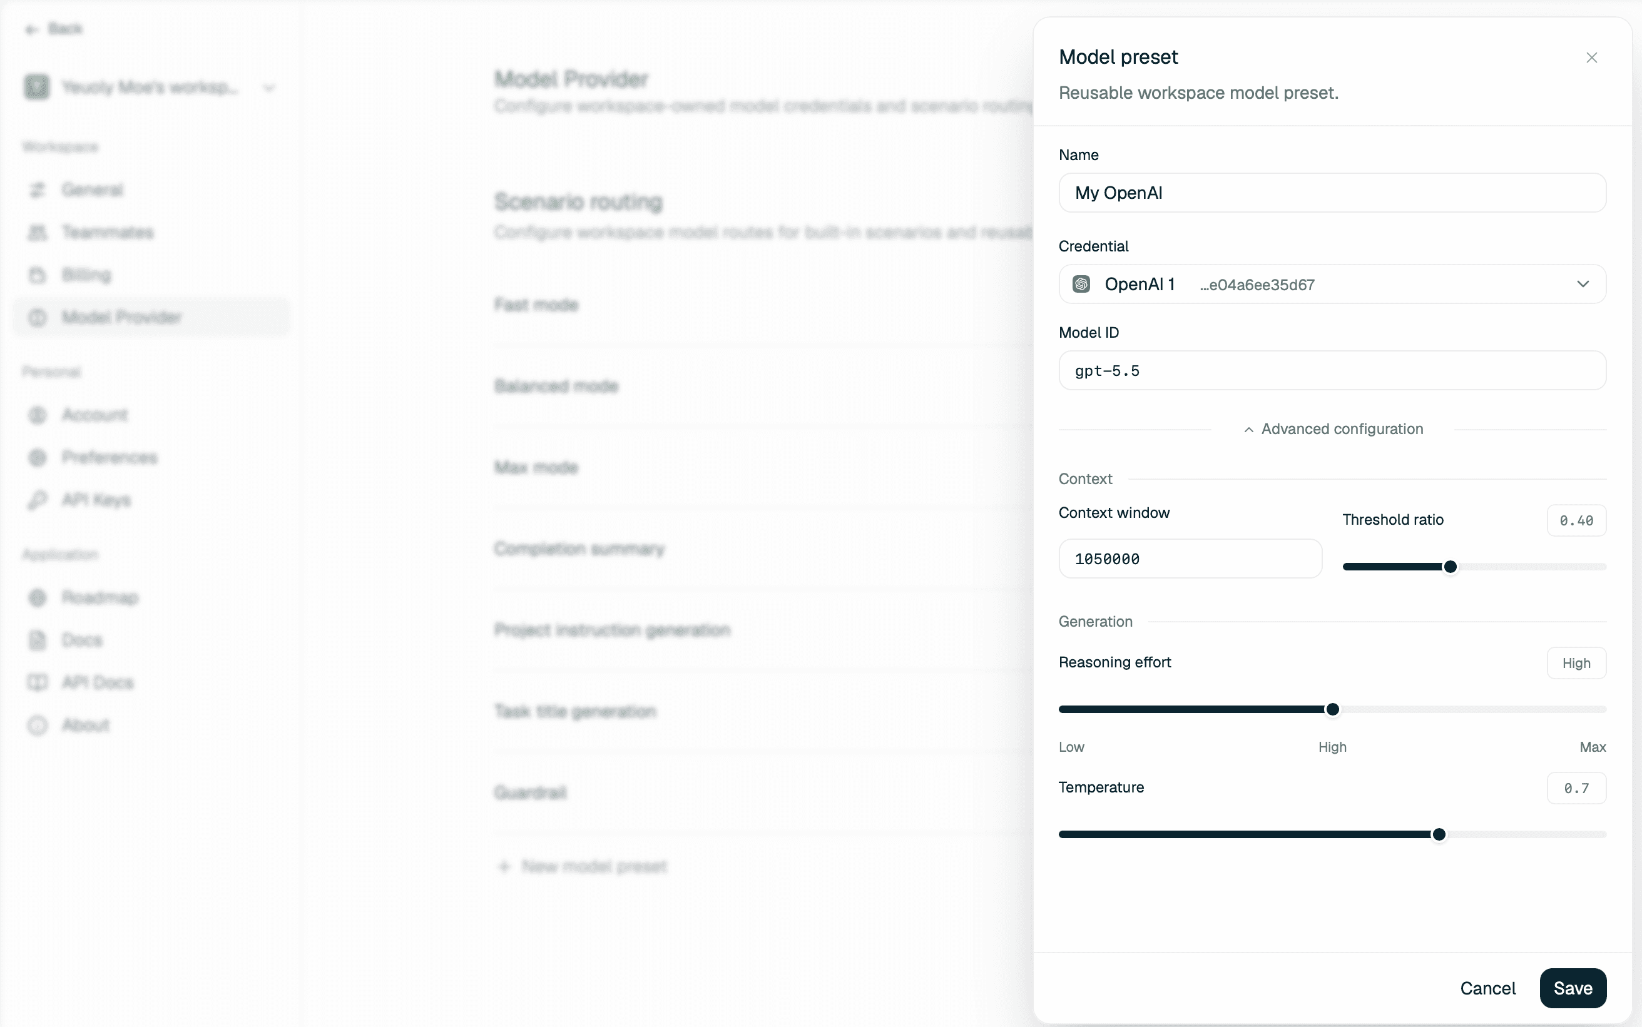Click the Temperature value box 0.7
This screenshot has height=1027, width=1642.
pyautogui.click(x=1576, y=789)
